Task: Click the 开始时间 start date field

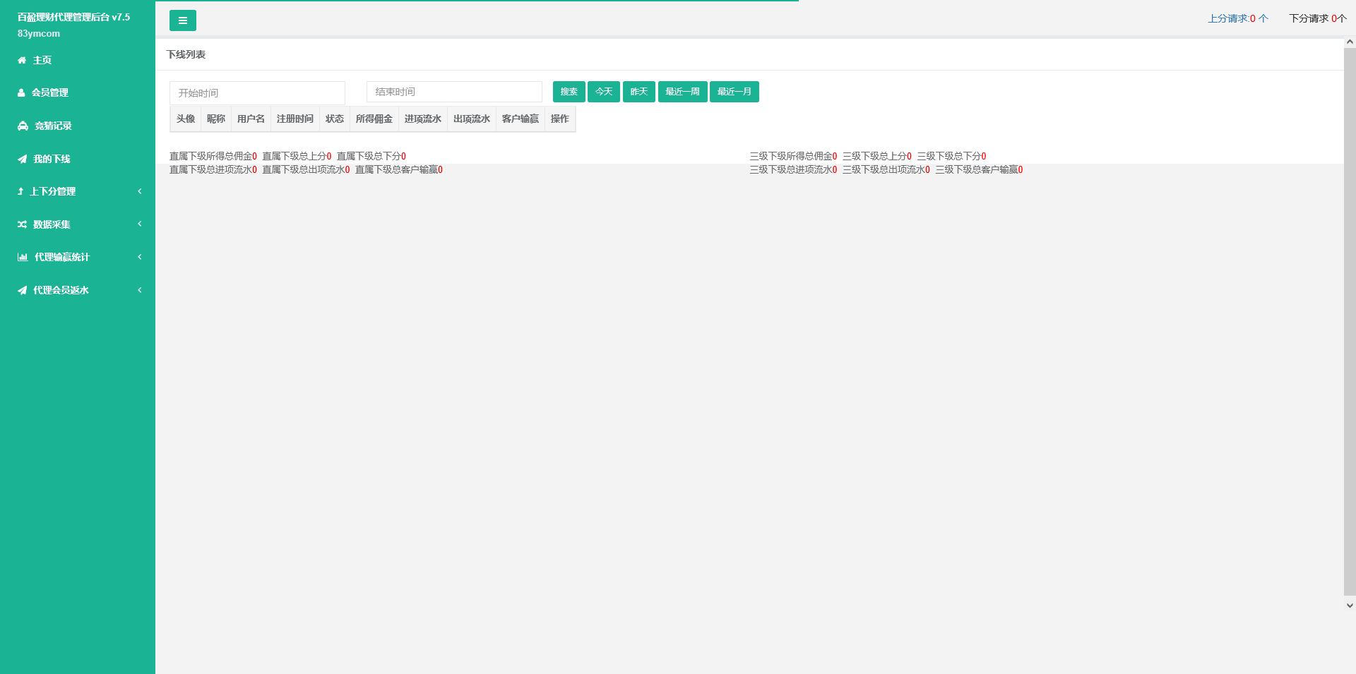Action: point(257,93)
